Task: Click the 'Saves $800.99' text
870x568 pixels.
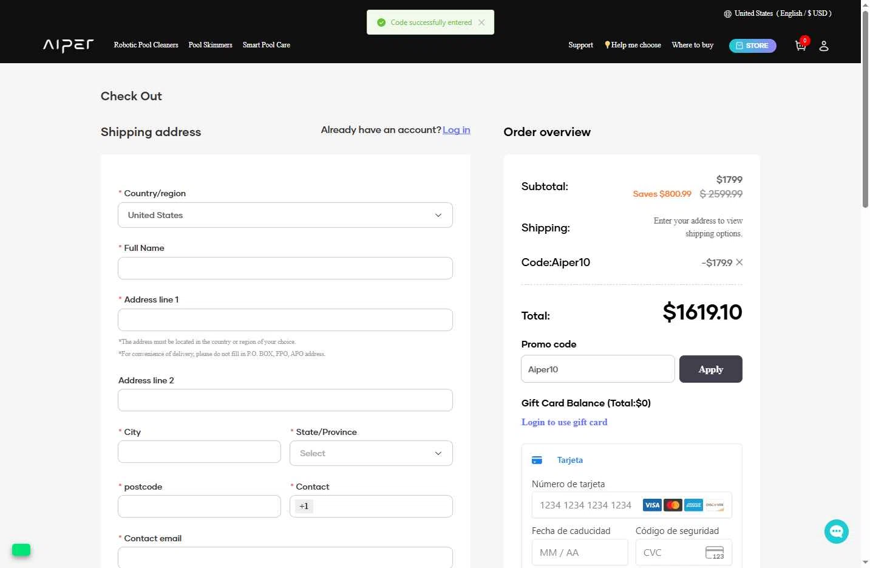Action: 662,194
